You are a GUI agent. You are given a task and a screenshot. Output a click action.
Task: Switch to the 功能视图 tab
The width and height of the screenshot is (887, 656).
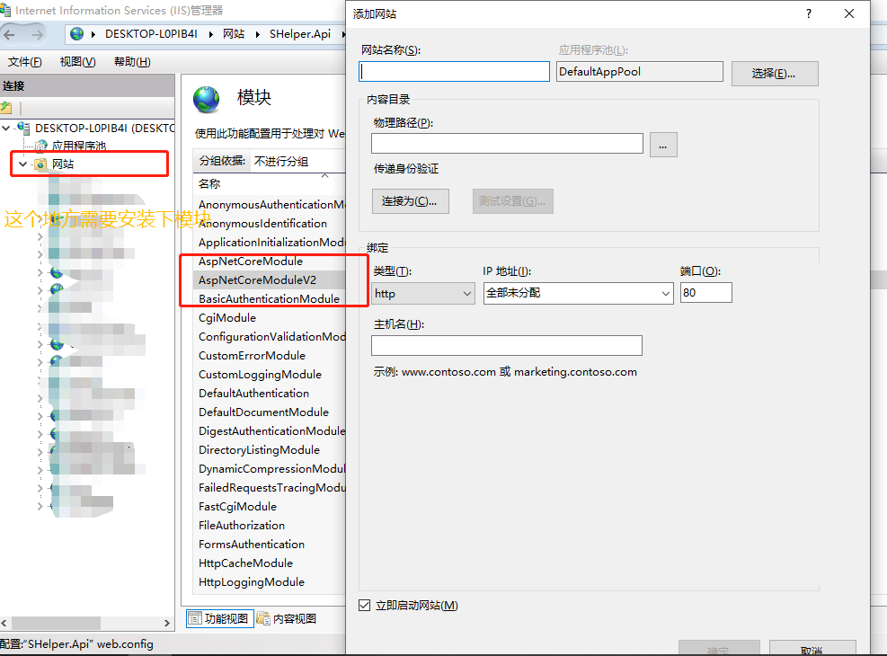(219, 618)
